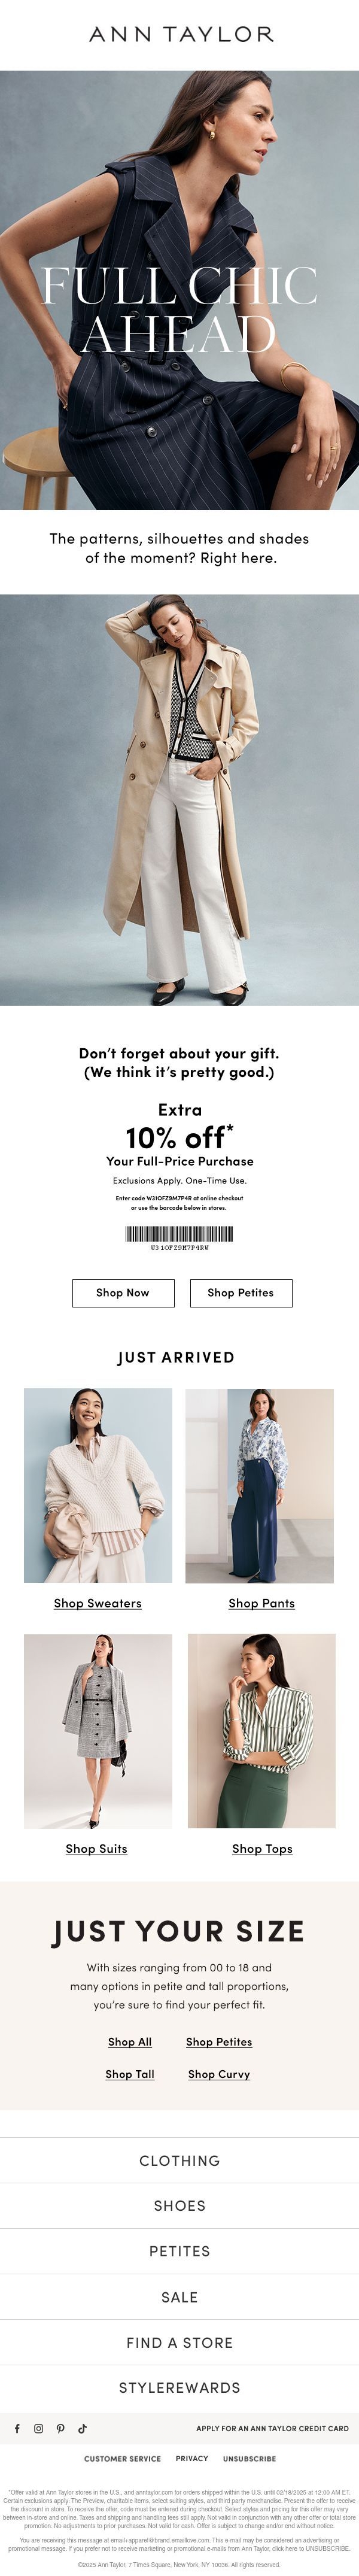
Task: Open the TikTok social icon
Action: click(83, 2428)
